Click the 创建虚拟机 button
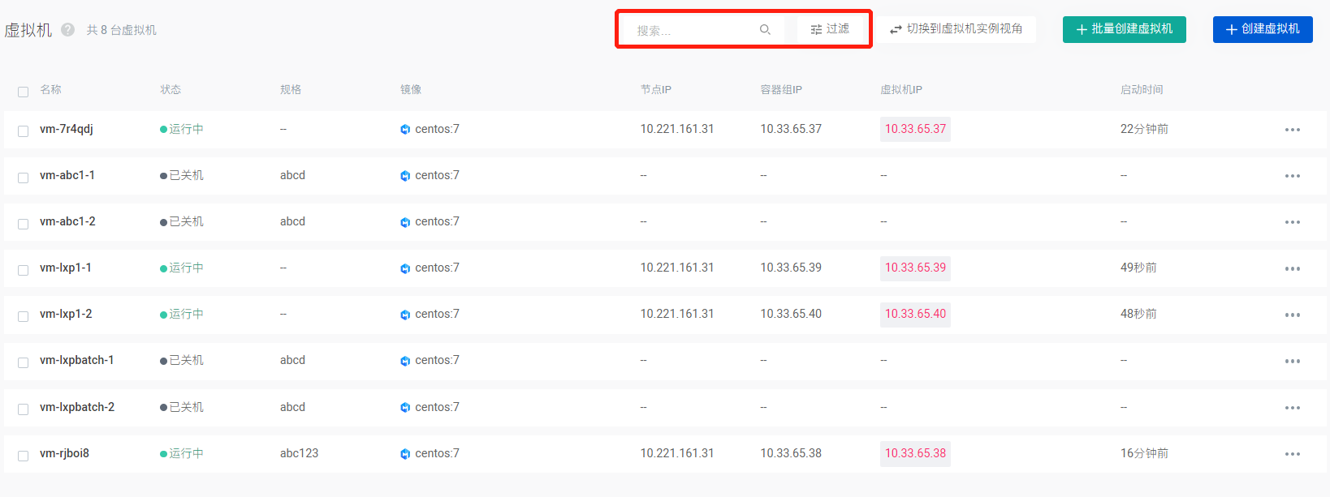1330x497 pixels. click(1262, 29)
